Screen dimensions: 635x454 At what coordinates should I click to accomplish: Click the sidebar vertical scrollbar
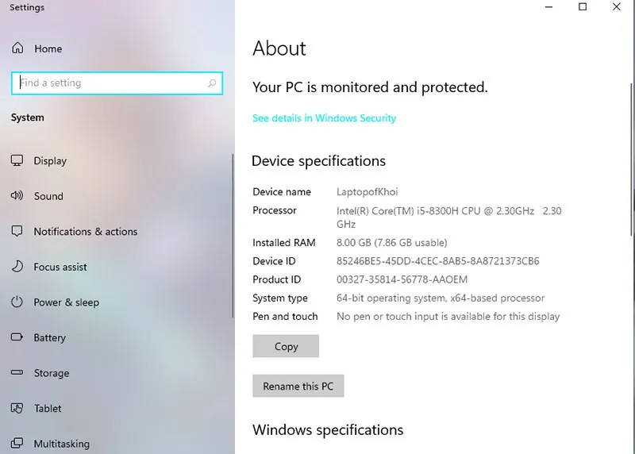click(x=233, y=238)
